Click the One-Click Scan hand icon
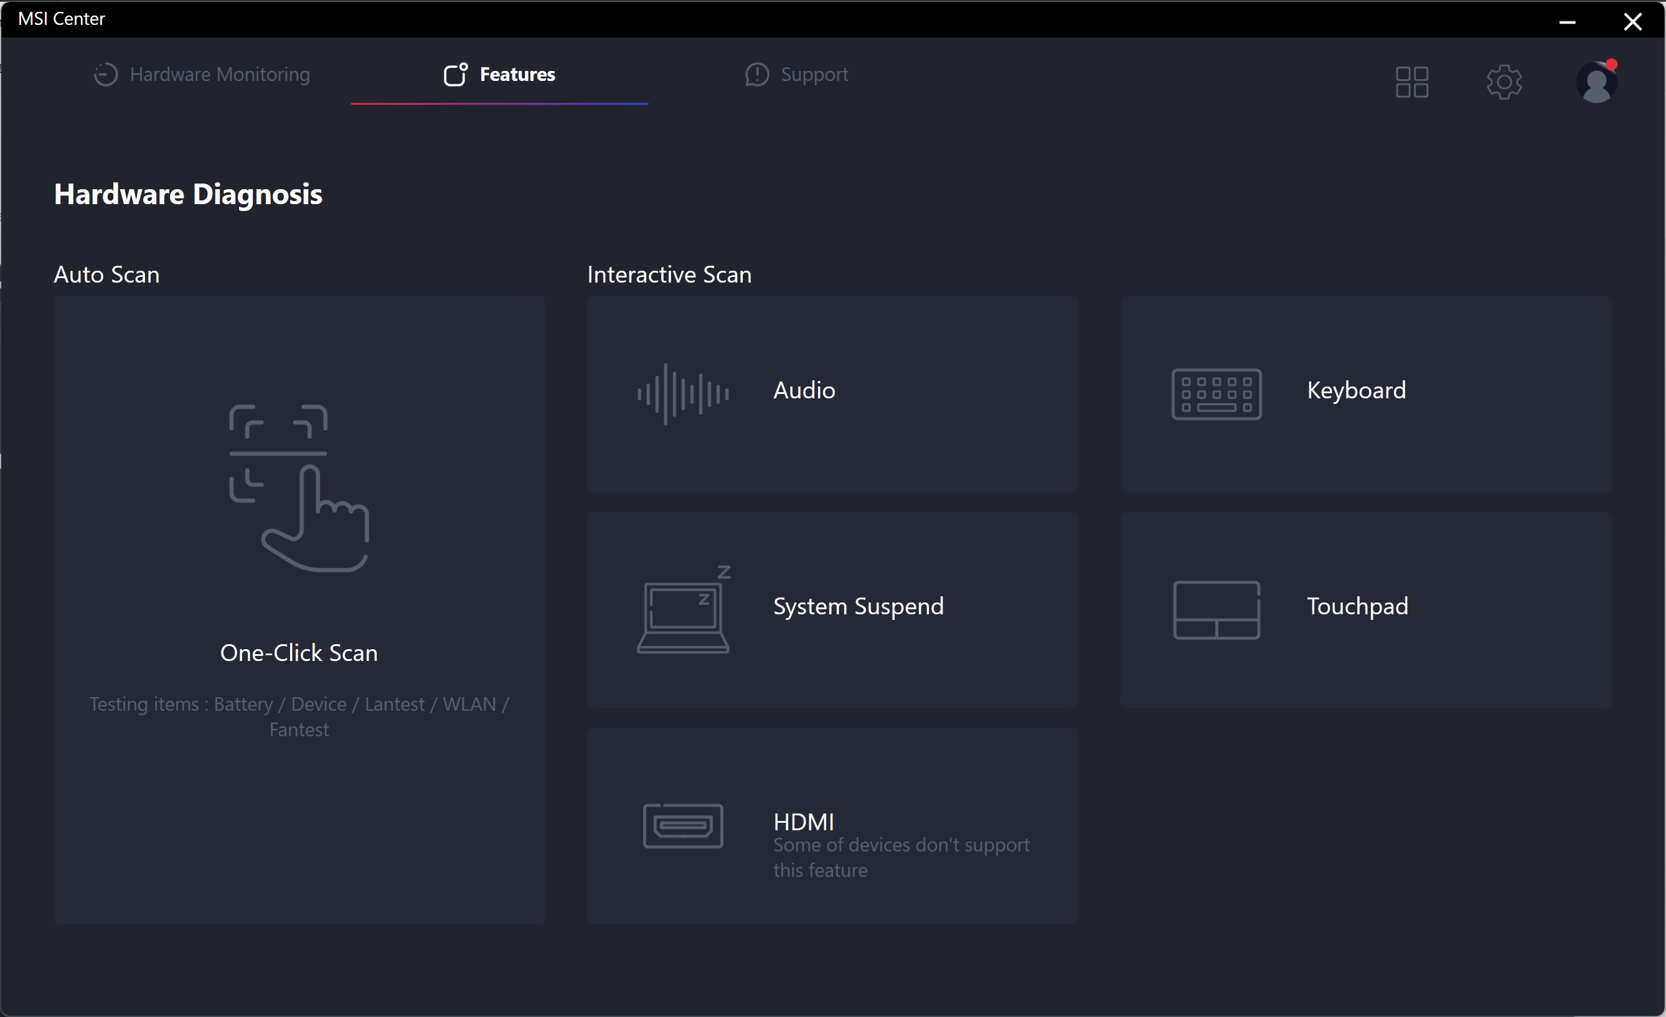 (299, 488)
